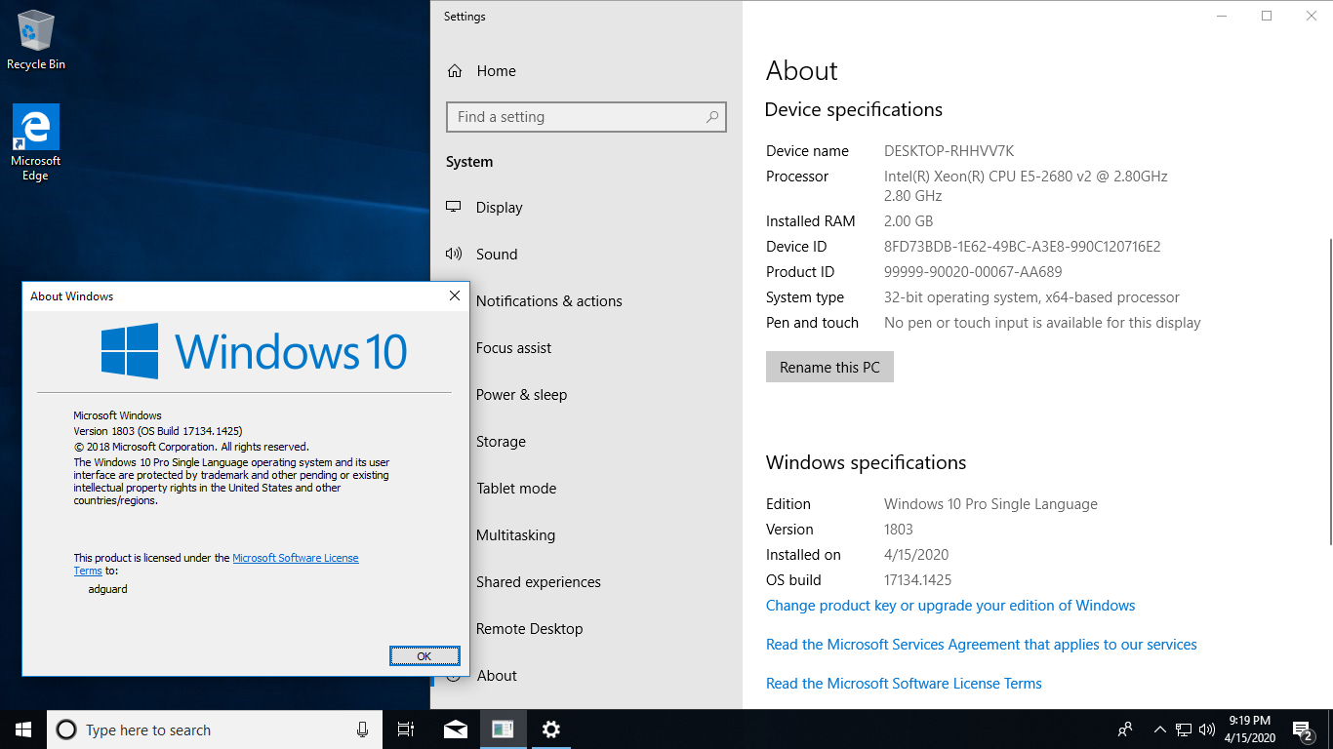Click the Windows 10 Pro Single Language edition value
This screenshot has height=749, width=1333.
(990, 504)
